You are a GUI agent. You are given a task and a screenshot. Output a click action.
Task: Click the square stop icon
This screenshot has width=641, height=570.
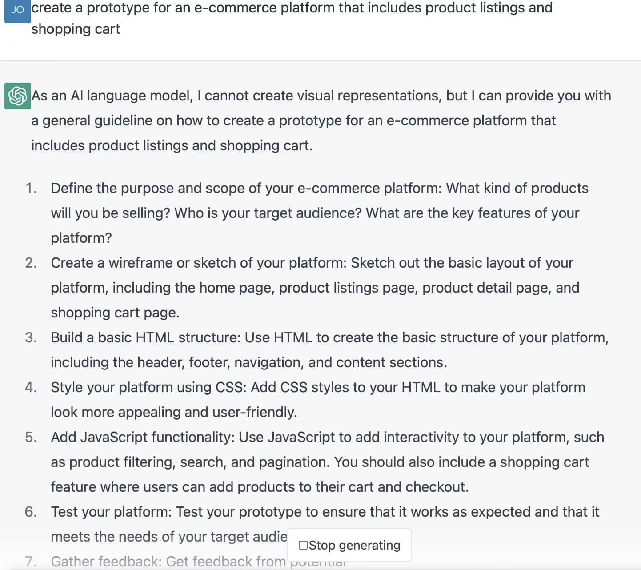tap(303, 545)
